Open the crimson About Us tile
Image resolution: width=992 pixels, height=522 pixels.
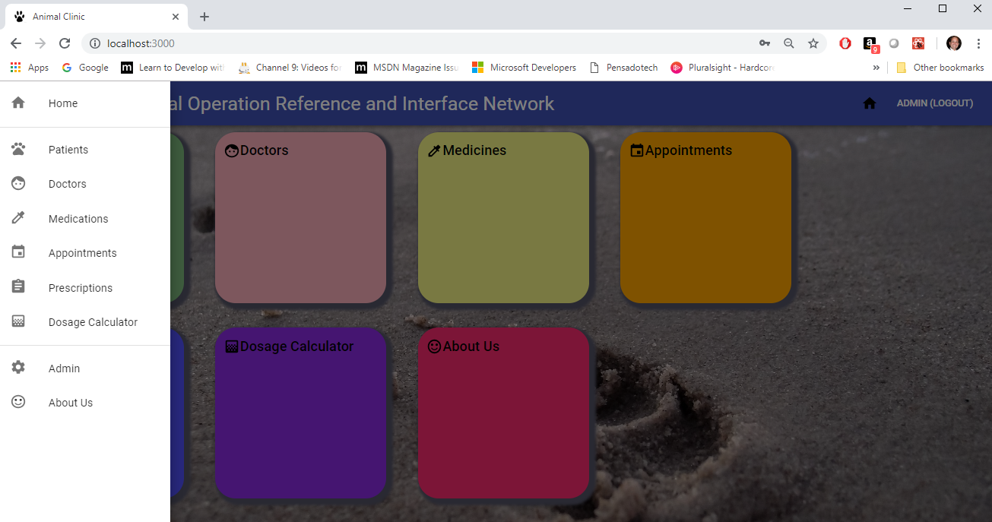(503, 413)
